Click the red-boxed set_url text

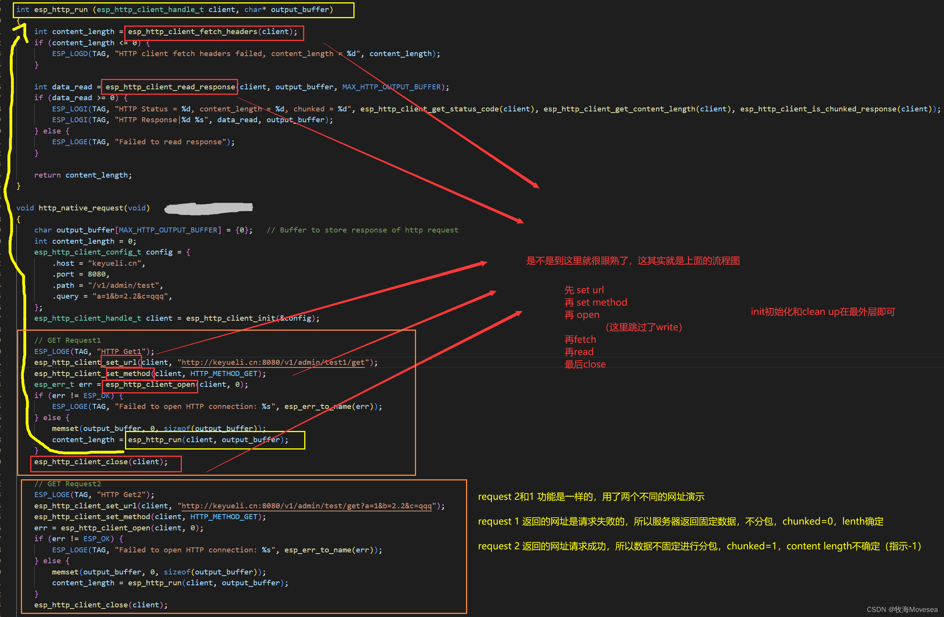[x=121, y=362]
